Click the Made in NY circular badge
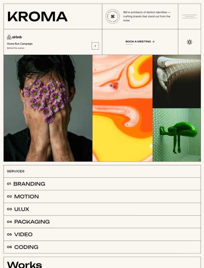 pyautogui.click(x=112, y=16)
